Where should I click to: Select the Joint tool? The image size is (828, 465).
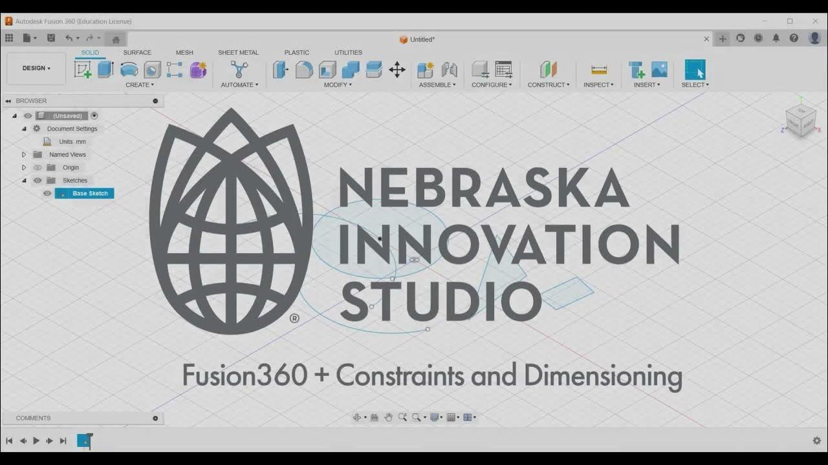(x=449, y=70)
